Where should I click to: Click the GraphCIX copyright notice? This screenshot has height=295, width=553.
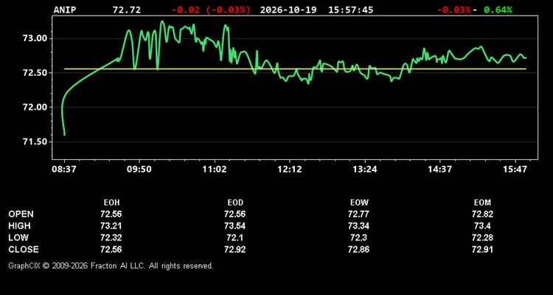point(111,265)
